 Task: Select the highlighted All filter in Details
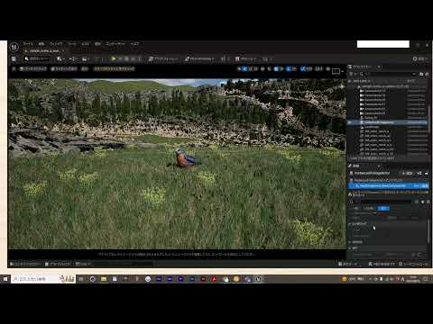click(x=383, y=208)
